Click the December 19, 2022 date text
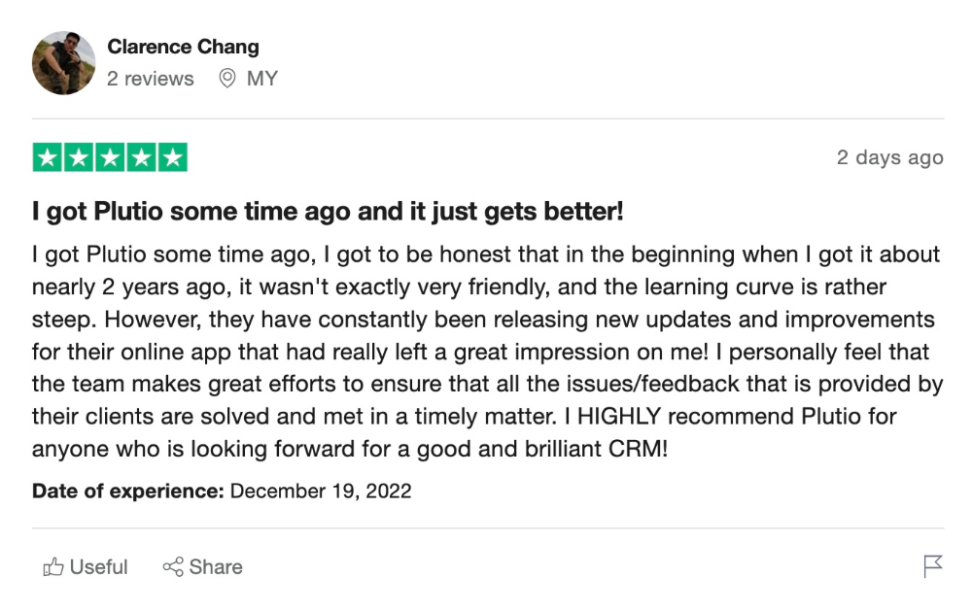The width and height of the screenshot is (972, 610). [321, 491]
